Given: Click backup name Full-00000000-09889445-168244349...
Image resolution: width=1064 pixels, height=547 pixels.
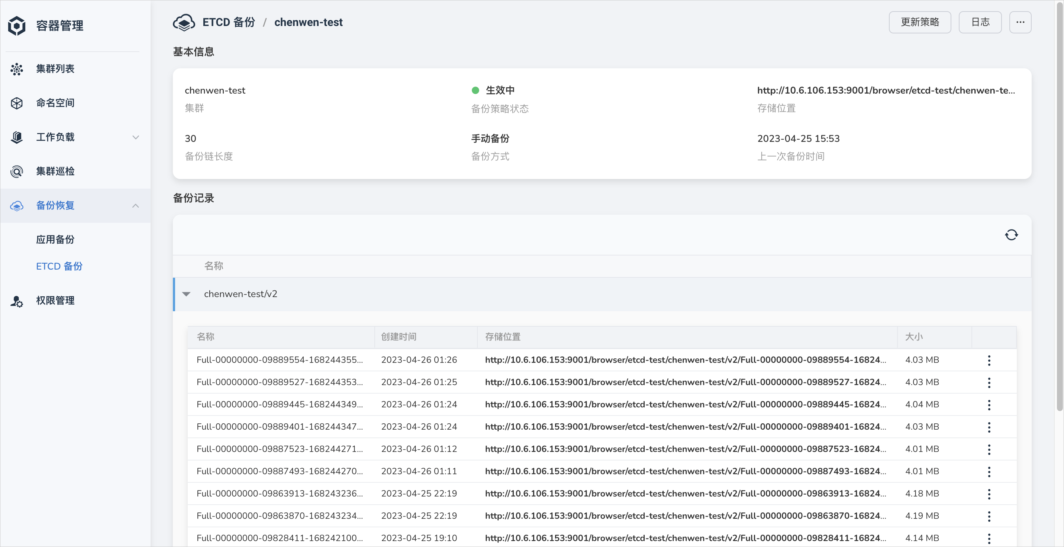Looking at the screenshot, I should (x=280, y=404).
